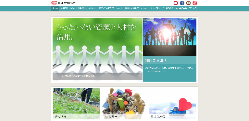Open the もったいない資源と人材を活用 hero banner
This screenshot has height=121, width=249.
(97, 49)
